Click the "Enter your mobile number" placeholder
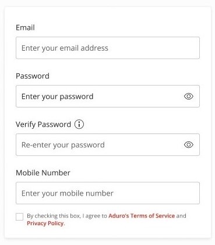 68,193
